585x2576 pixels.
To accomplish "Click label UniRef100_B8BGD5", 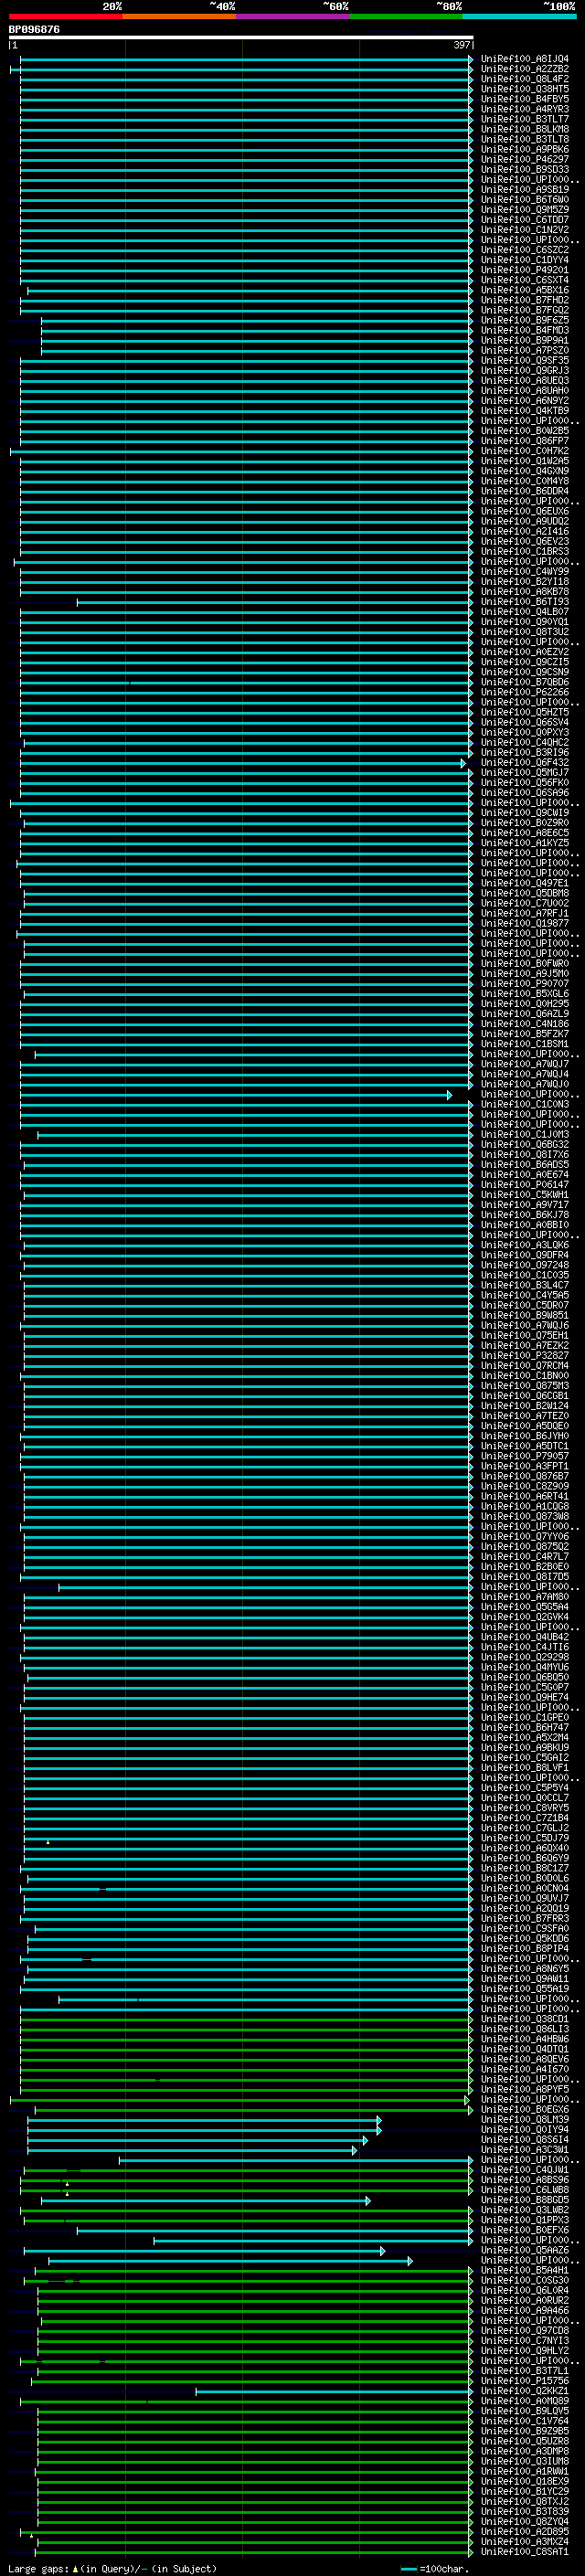I will click(x=524, y=2200).
